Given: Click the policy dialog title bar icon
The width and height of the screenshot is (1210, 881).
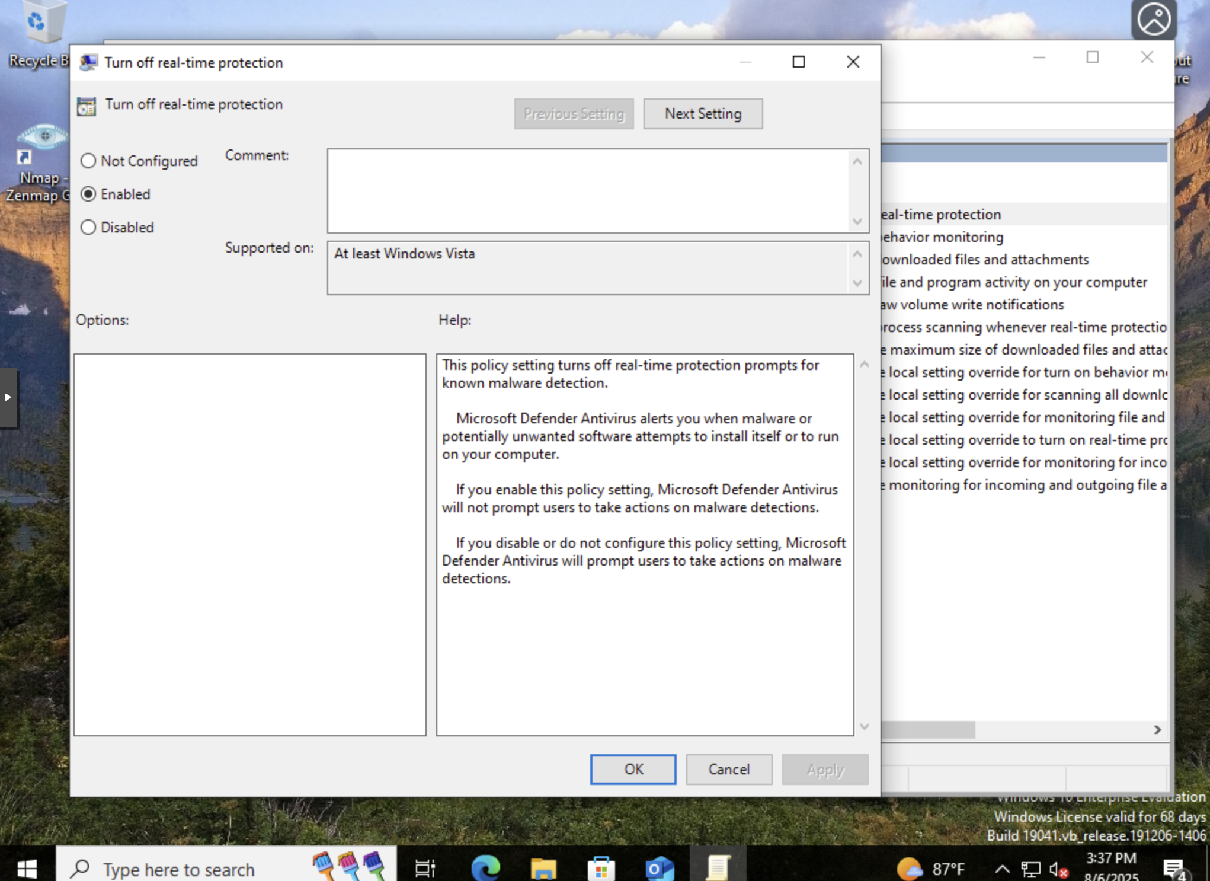Looking at the screenshot, I should pyautogui.click(x=88, y=62).
